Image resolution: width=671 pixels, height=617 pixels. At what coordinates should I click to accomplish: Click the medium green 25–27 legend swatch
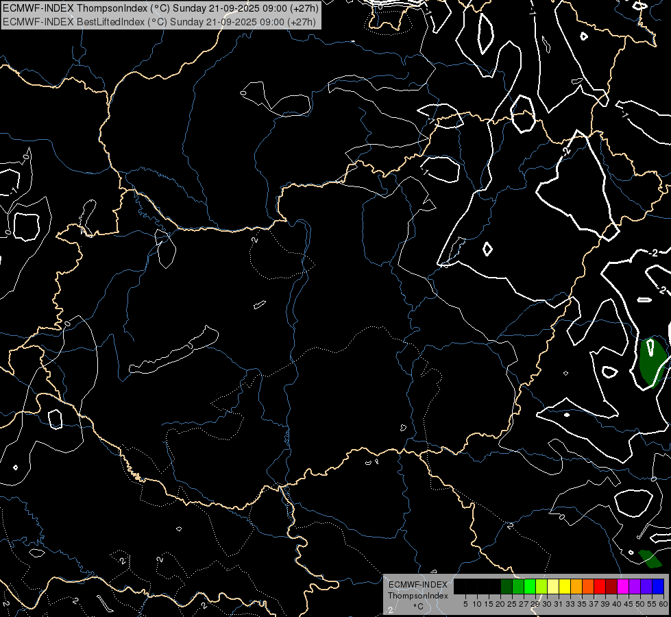(518, 586)
